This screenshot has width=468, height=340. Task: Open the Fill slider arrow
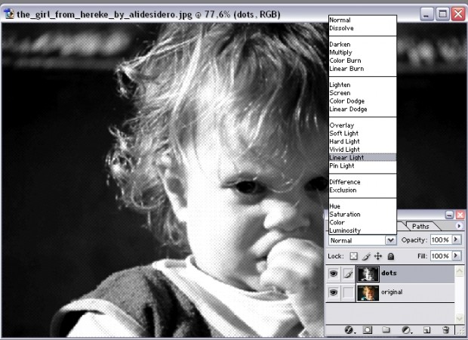click(456, 255)
